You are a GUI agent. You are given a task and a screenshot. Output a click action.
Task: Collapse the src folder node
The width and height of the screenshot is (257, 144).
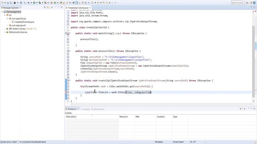4,15
